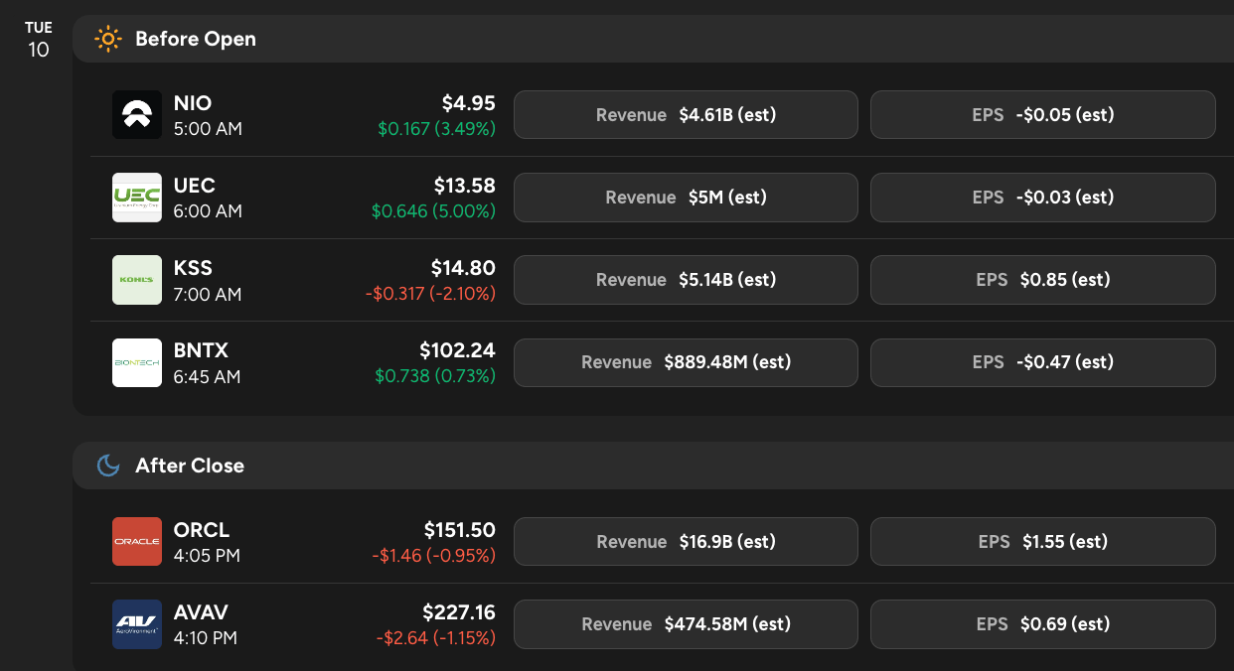This screenshot has height=671, width=1234.
Task: Open the UEC ticker symbol link
Action: (x=194, y=186)
